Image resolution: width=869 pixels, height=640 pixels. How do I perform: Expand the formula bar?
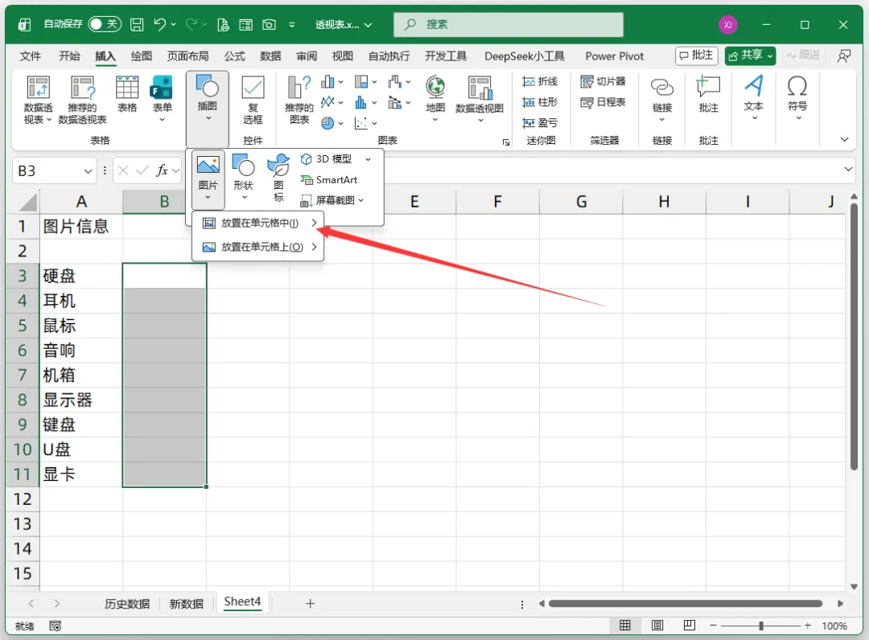coord(848,170)
